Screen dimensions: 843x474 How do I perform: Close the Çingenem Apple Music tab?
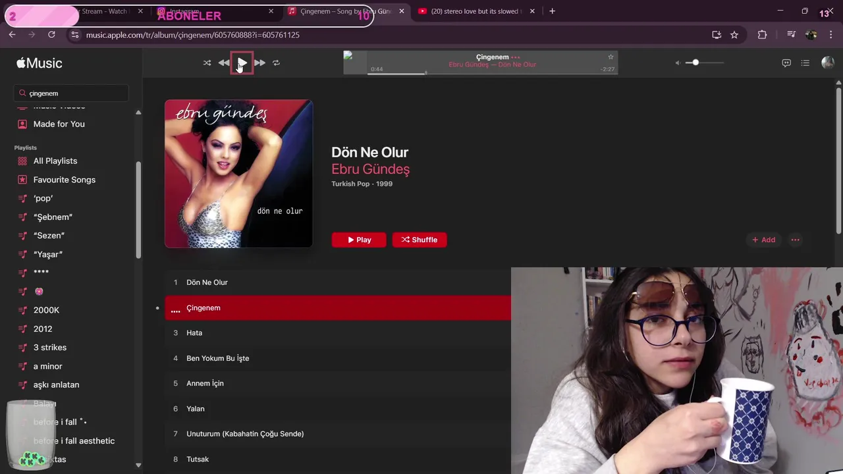(402, 11)
